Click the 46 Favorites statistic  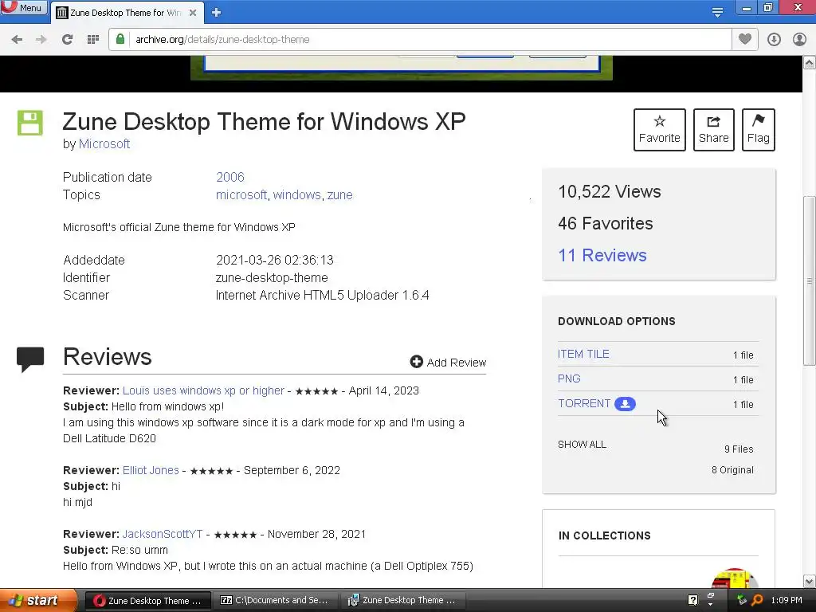(x=606, y=223)
